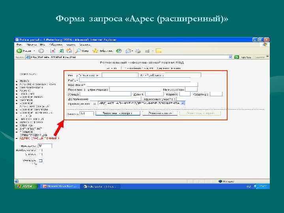Open the red 'АДРЕС (РАСШИРЕННЫЙ)' link

[x=39, y=138]
